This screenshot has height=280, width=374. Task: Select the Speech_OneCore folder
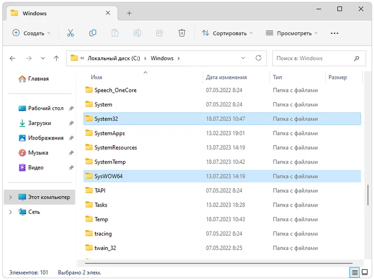pyautogui.click(x=222, y=90)
